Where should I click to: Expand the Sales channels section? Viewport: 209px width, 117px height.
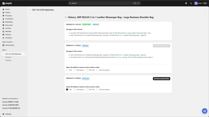(x=8, y=42)
